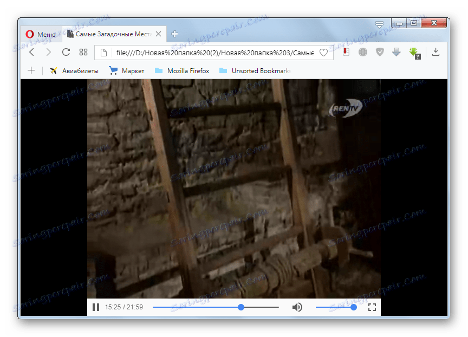Minimize the Opera browser window
This screenshot has width=468, height=337.
[x=399, y=23]
